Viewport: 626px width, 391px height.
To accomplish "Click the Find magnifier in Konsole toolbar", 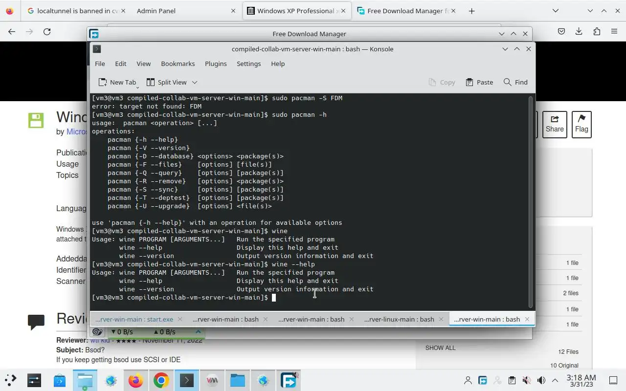I will 508,82.
